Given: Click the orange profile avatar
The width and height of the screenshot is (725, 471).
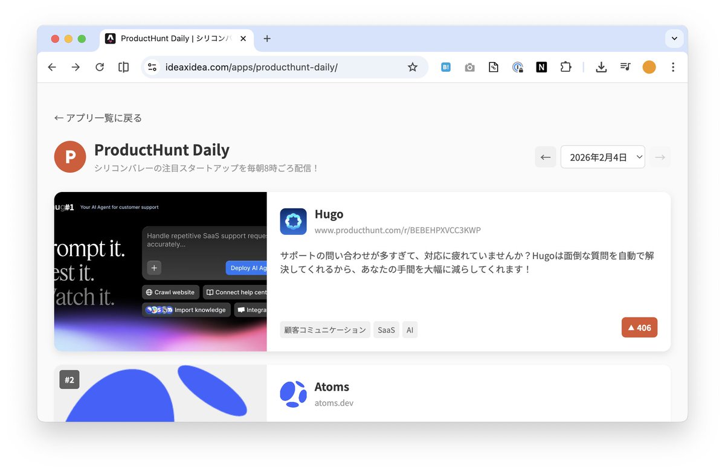Looking at the screenshot, I should coord(649,67).
